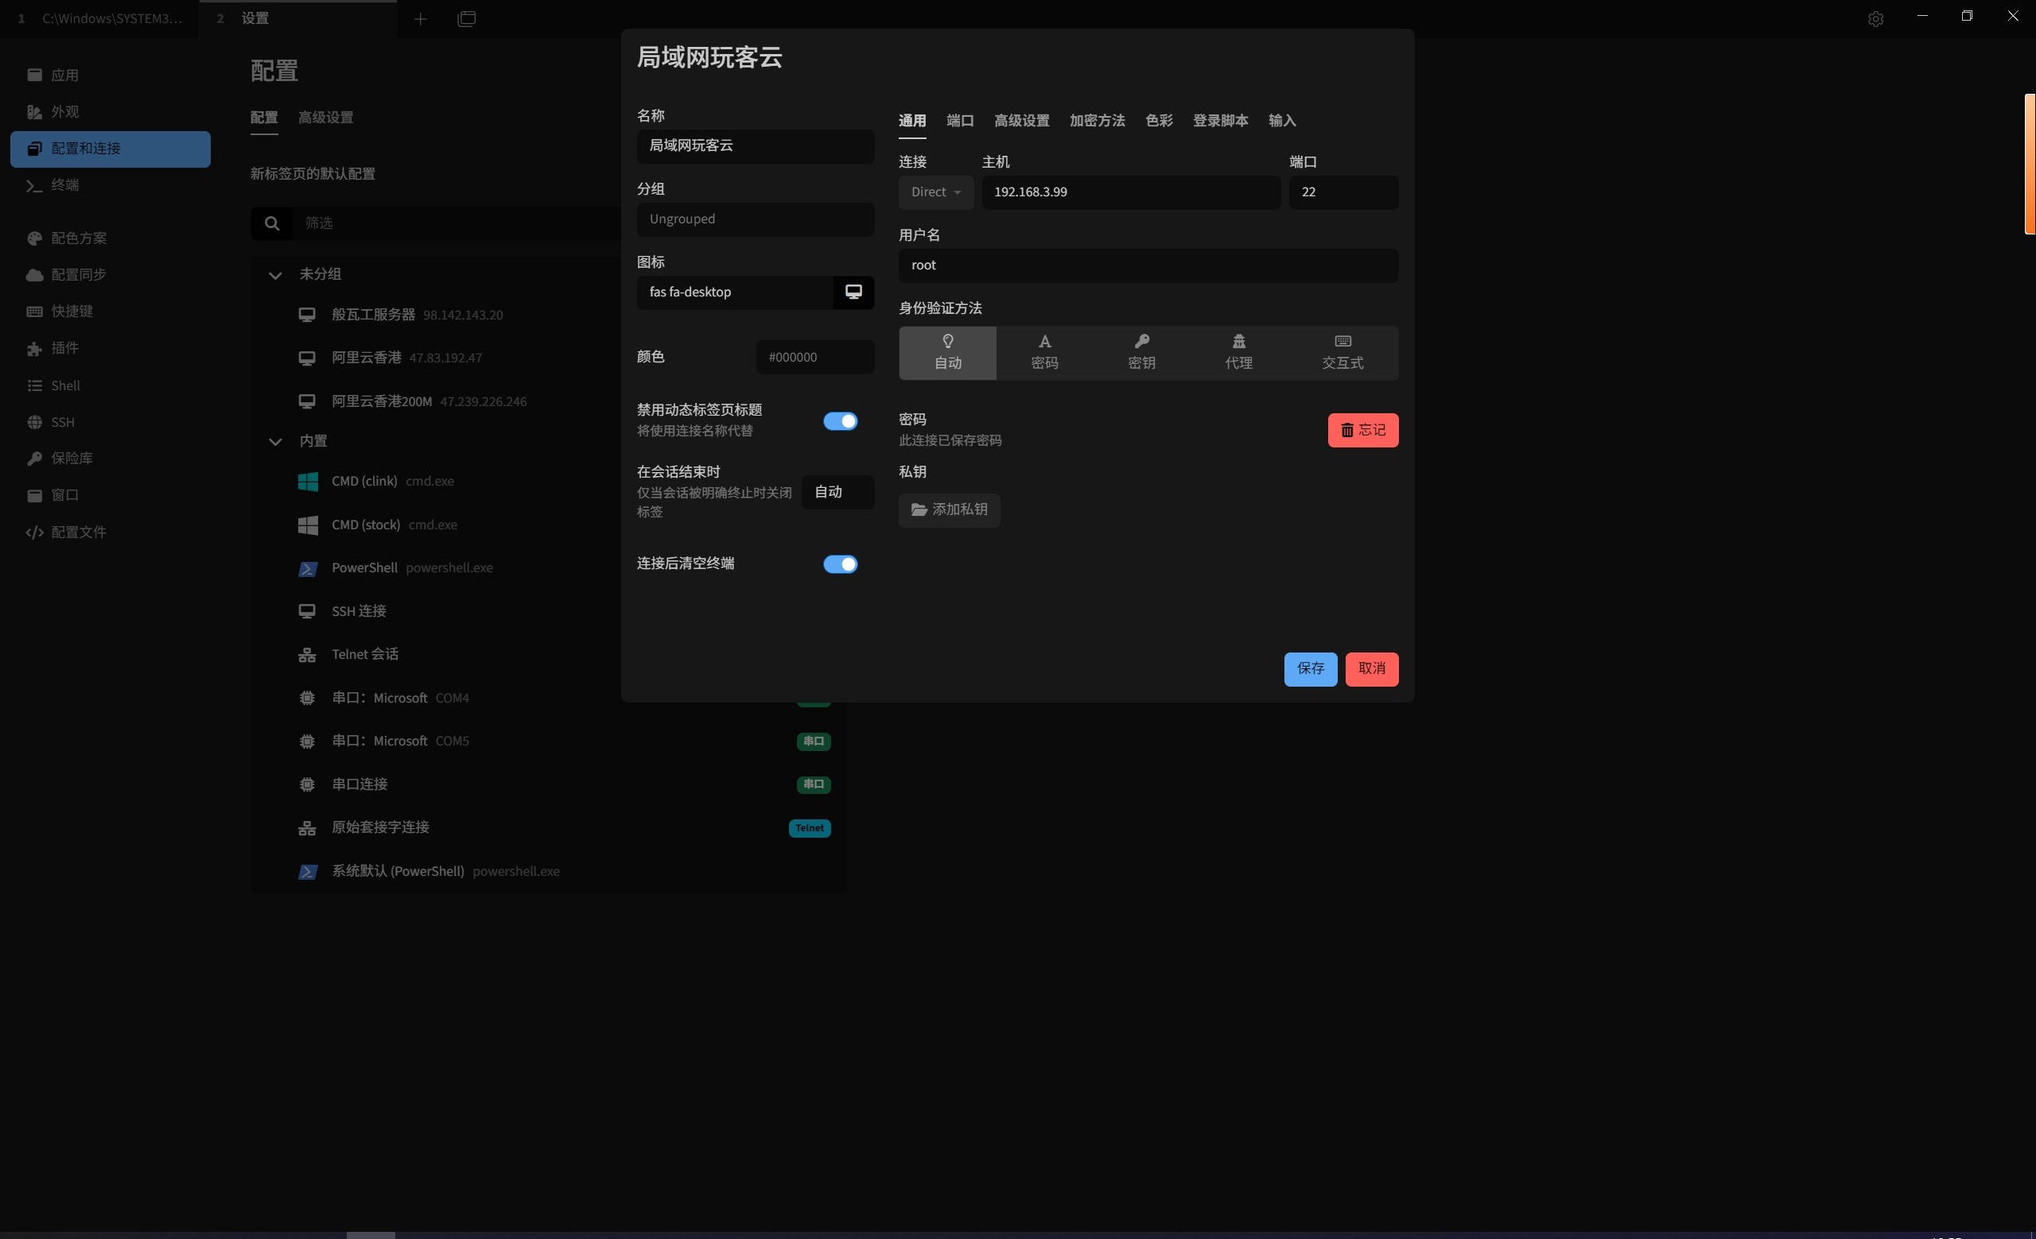Open the 外观 appearance section
Image resolution: width=2036 pixels, height=1239 pixels.
coord(110,111)
